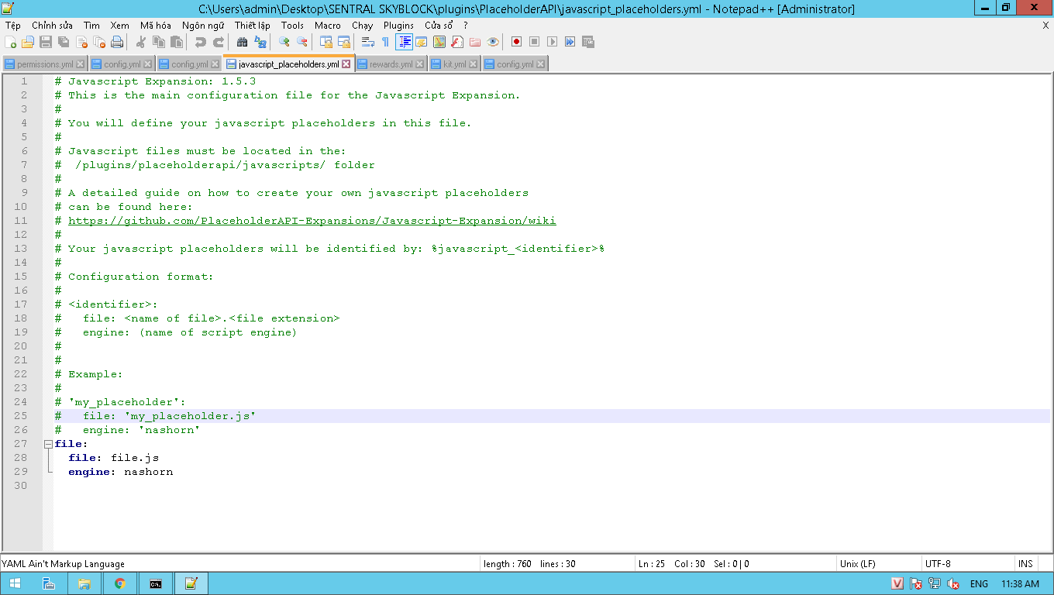Click the Cut scissors icon
Image resolution: width=1054 pixels, height=595 pixels.
[x=141, y=42]
